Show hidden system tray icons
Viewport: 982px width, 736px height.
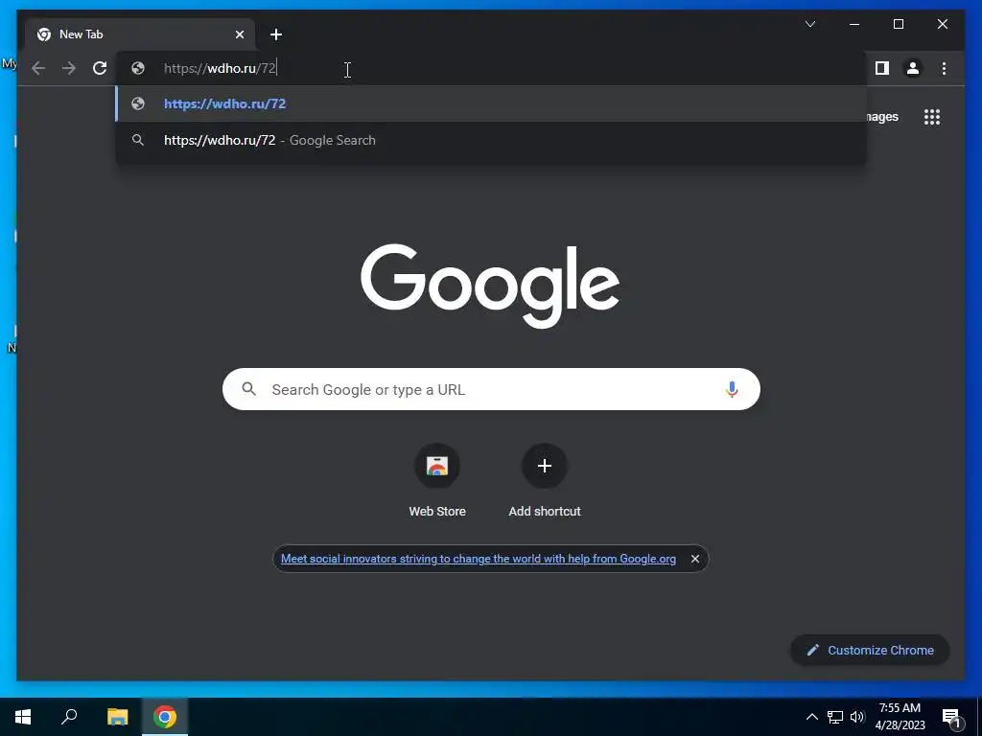tap(811, 717)
